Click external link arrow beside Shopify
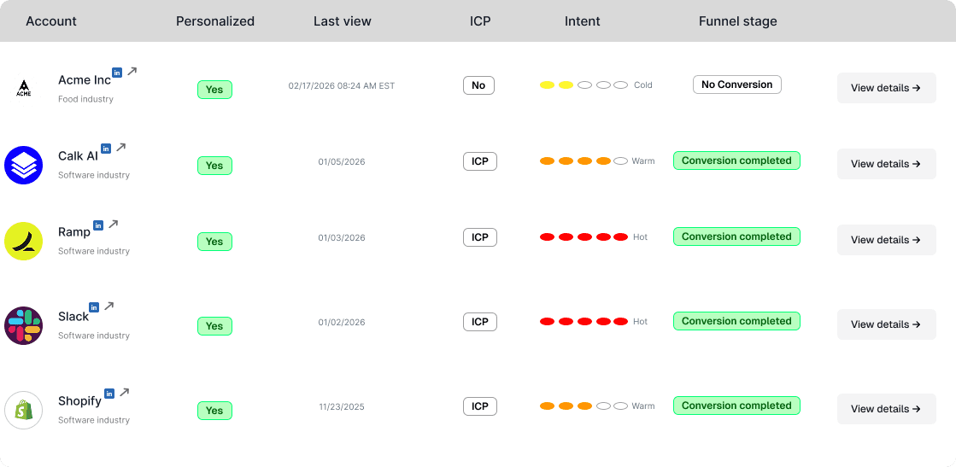Image resolution: width=956 pixels, height=467 pixels. coord(125,393)
